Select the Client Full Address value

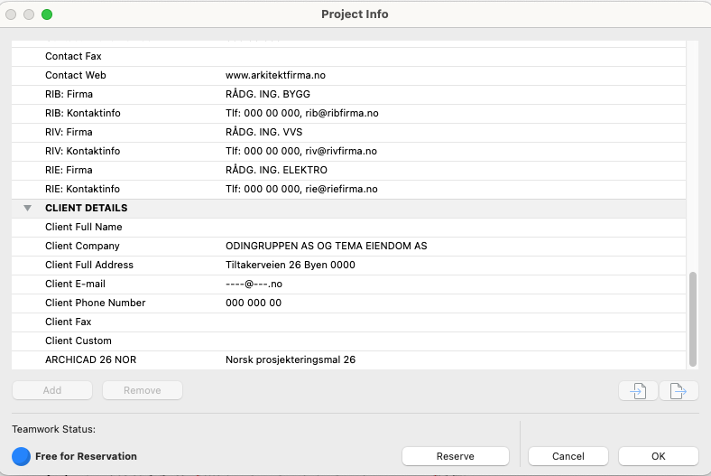point(290,265)
